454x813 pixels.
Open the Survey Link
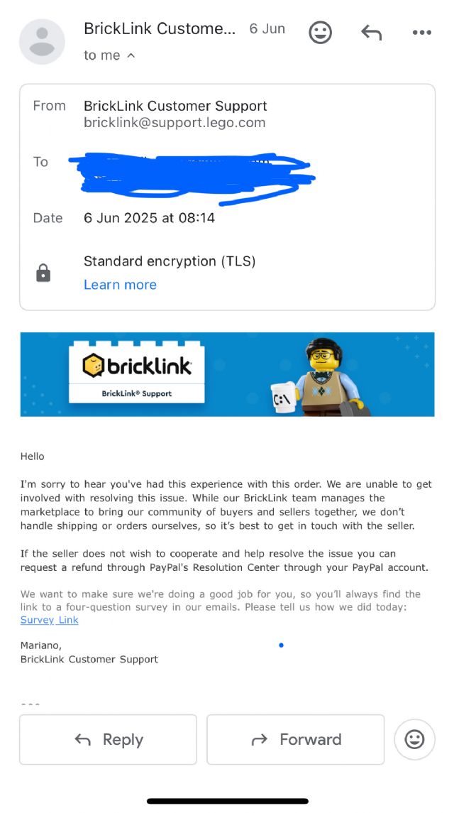point(49,620)
